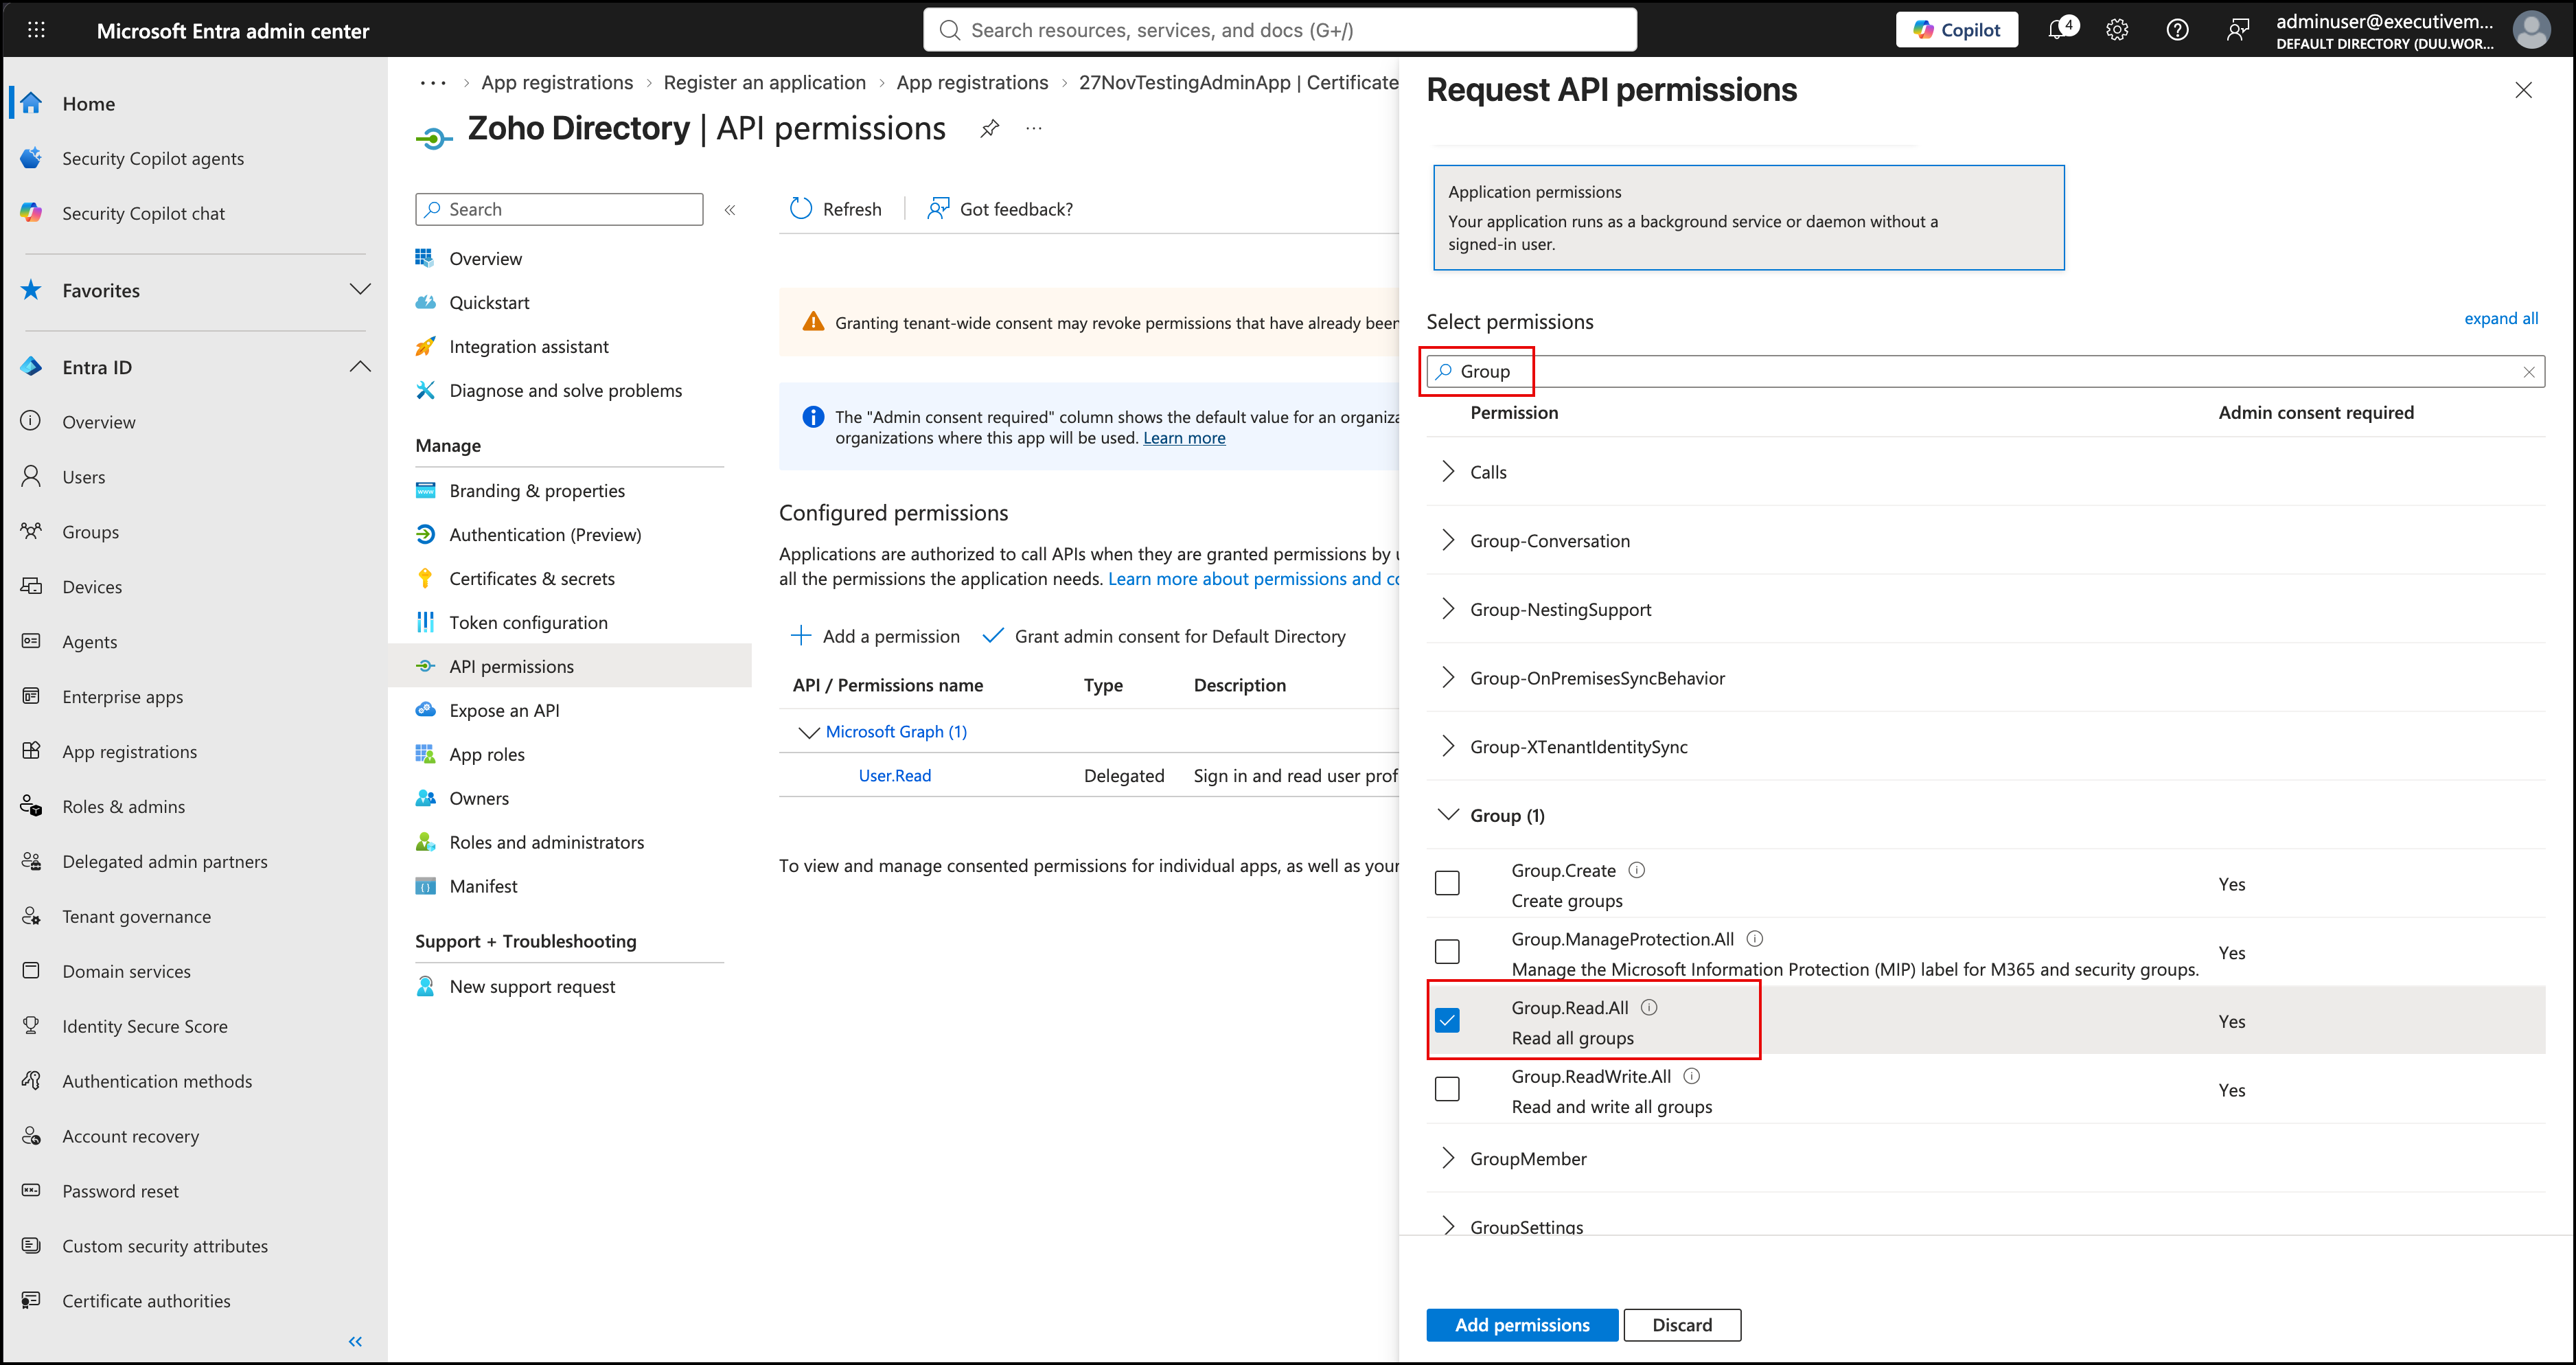Pin the Zoho Directory page
Image resolution: width=2576 pixels, height=1365 pixels.
(x=989, y=128)
